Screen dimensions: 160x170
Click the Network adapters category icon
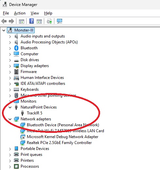(16, 119)
